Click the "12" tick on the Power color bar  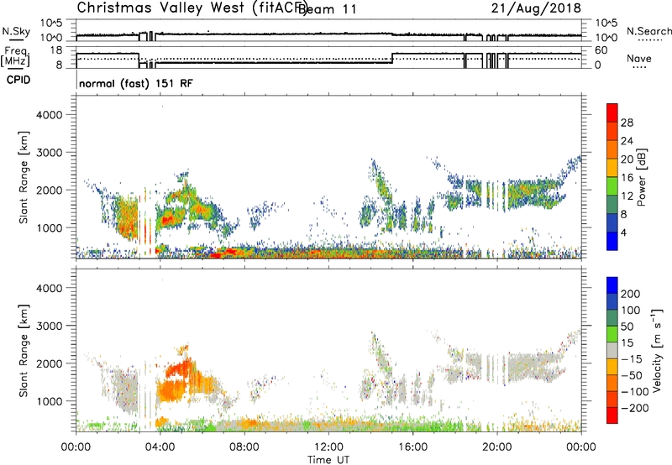tap(627, 196)
